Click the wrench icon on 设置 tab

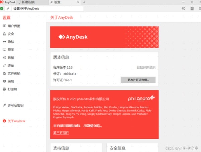[52, 2]
